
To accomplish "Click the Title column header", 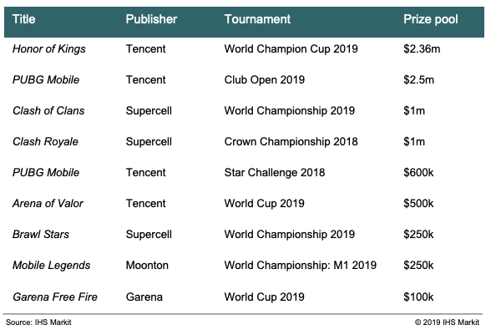I will 23,19.
